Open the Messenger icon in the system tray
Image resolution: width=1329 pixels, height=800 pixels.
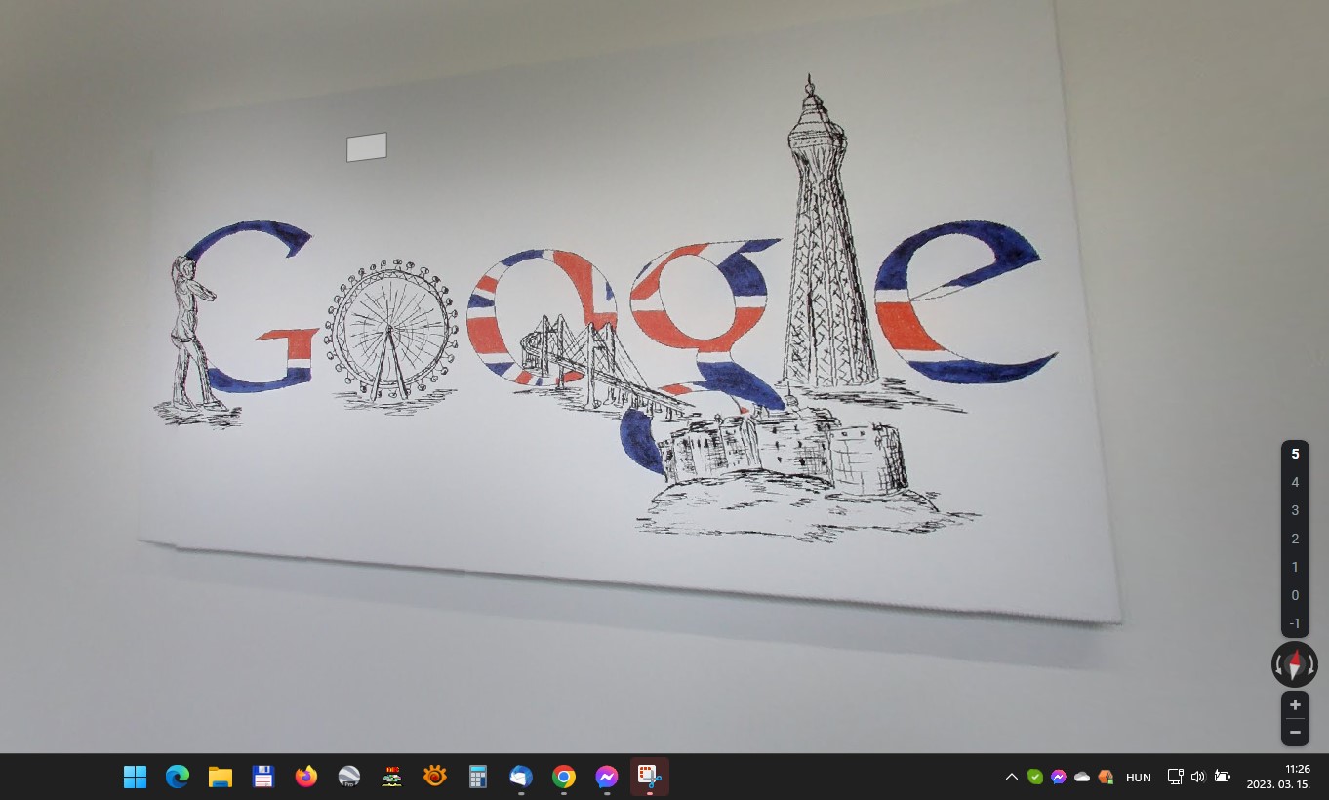pos(1059,777)
